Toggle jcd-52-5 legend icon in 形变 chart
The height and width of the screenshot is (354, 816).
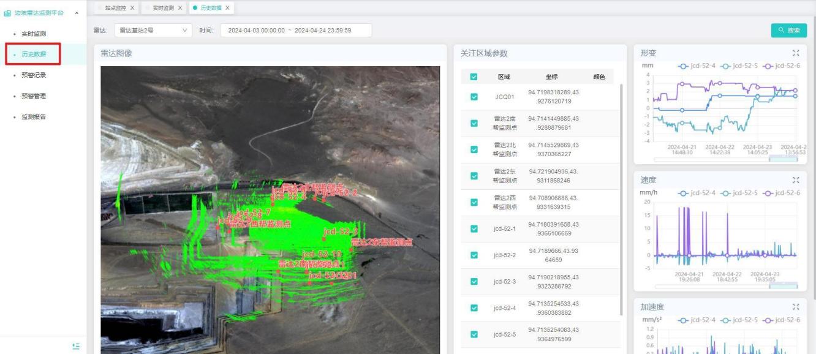point(720,66)
